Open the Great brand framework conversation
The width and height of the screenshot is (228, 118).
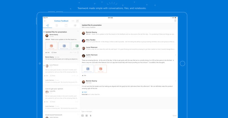[54, 115]
